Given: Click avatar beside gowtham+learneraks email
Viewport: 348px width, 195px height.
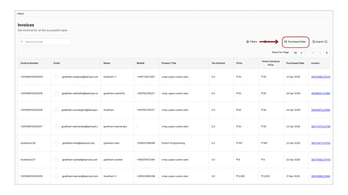Looking at the screenshot, I should coord(57,127).
